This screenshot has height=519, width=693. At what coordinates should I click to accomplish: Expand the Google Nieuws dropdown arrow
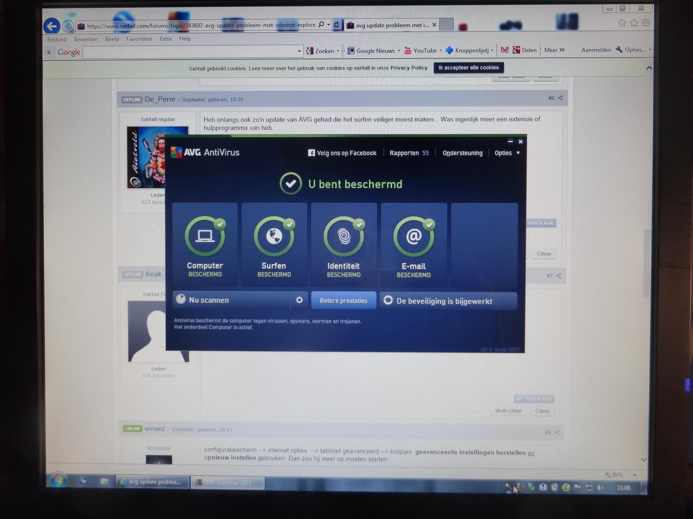point(399,51)
